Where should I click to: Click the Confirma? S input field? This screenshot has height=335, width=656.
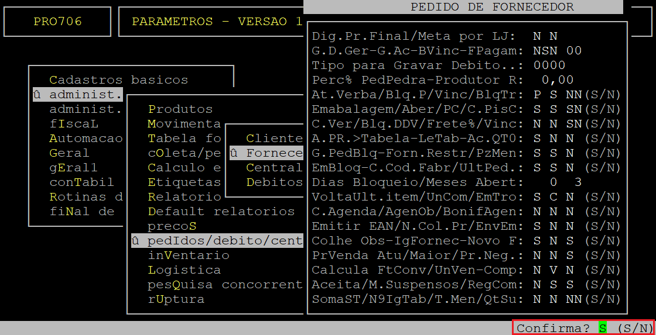[602, 328]
